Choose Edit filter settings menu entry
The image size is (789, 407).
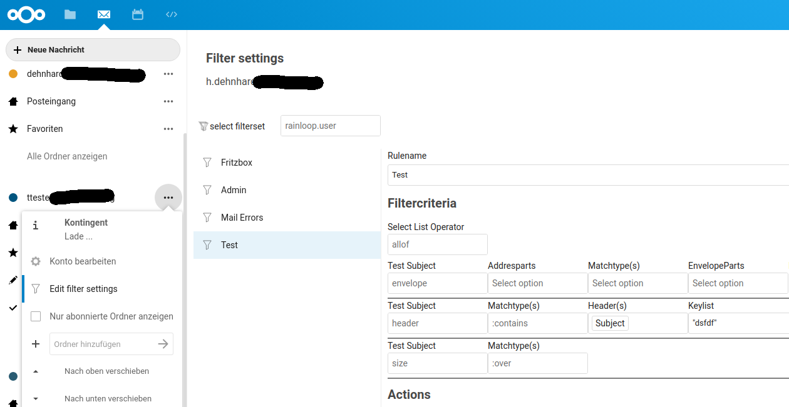(x=102, y=289)
